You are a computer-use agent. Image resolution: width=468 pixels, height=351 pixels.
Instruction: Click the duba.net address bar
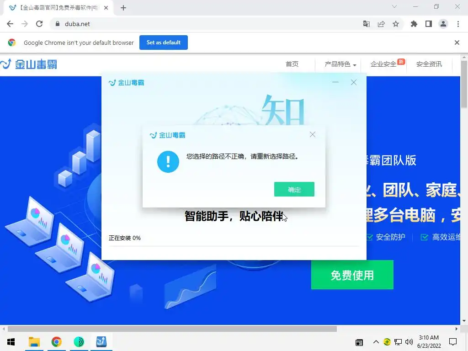(206, 24)
